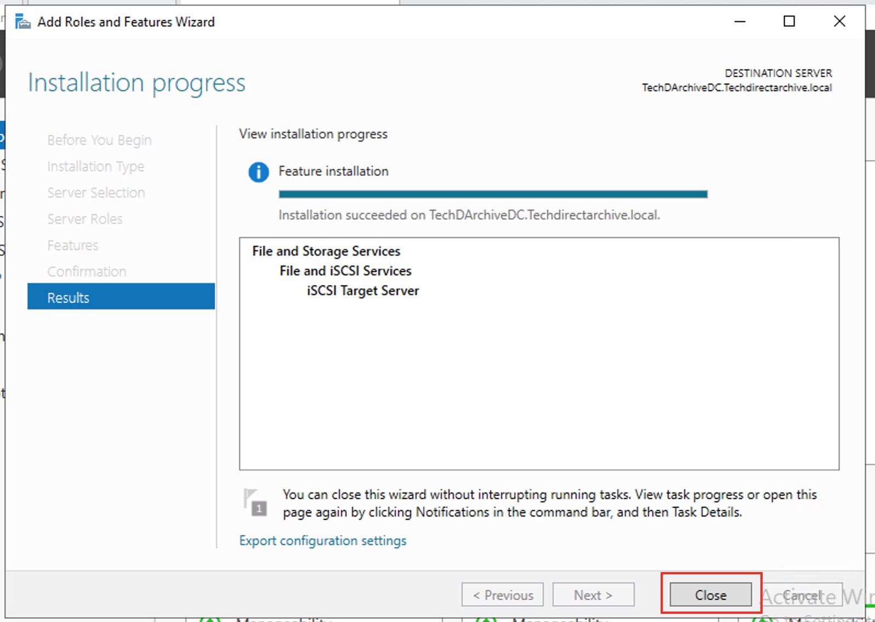Select File and iSCSI Services entry
The height and width of the screenshot is (622, 875).
pyautogui.click(x=345, y=271)
